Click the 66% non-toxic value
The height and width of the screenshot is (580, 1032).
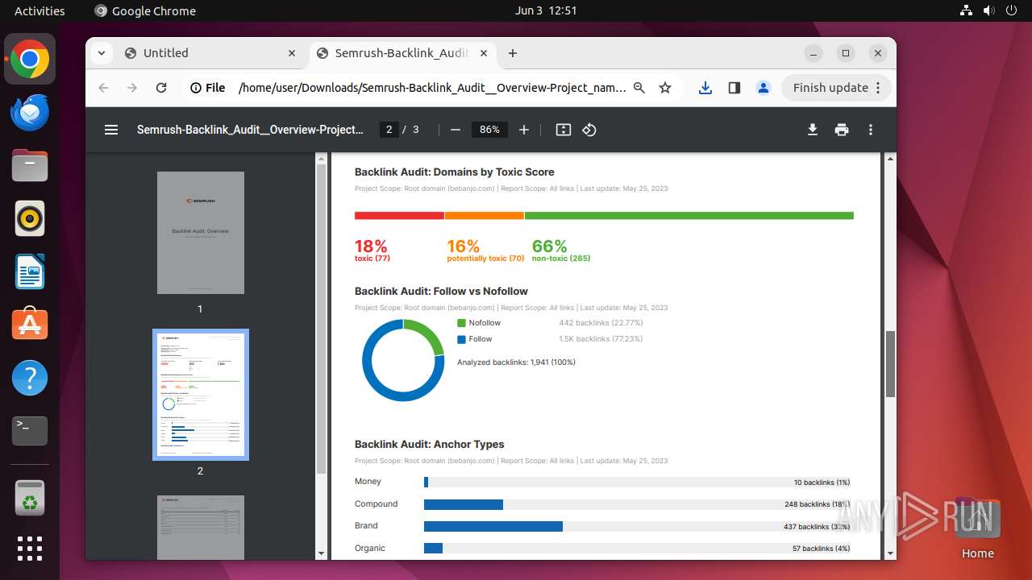[x=550, y=246]
